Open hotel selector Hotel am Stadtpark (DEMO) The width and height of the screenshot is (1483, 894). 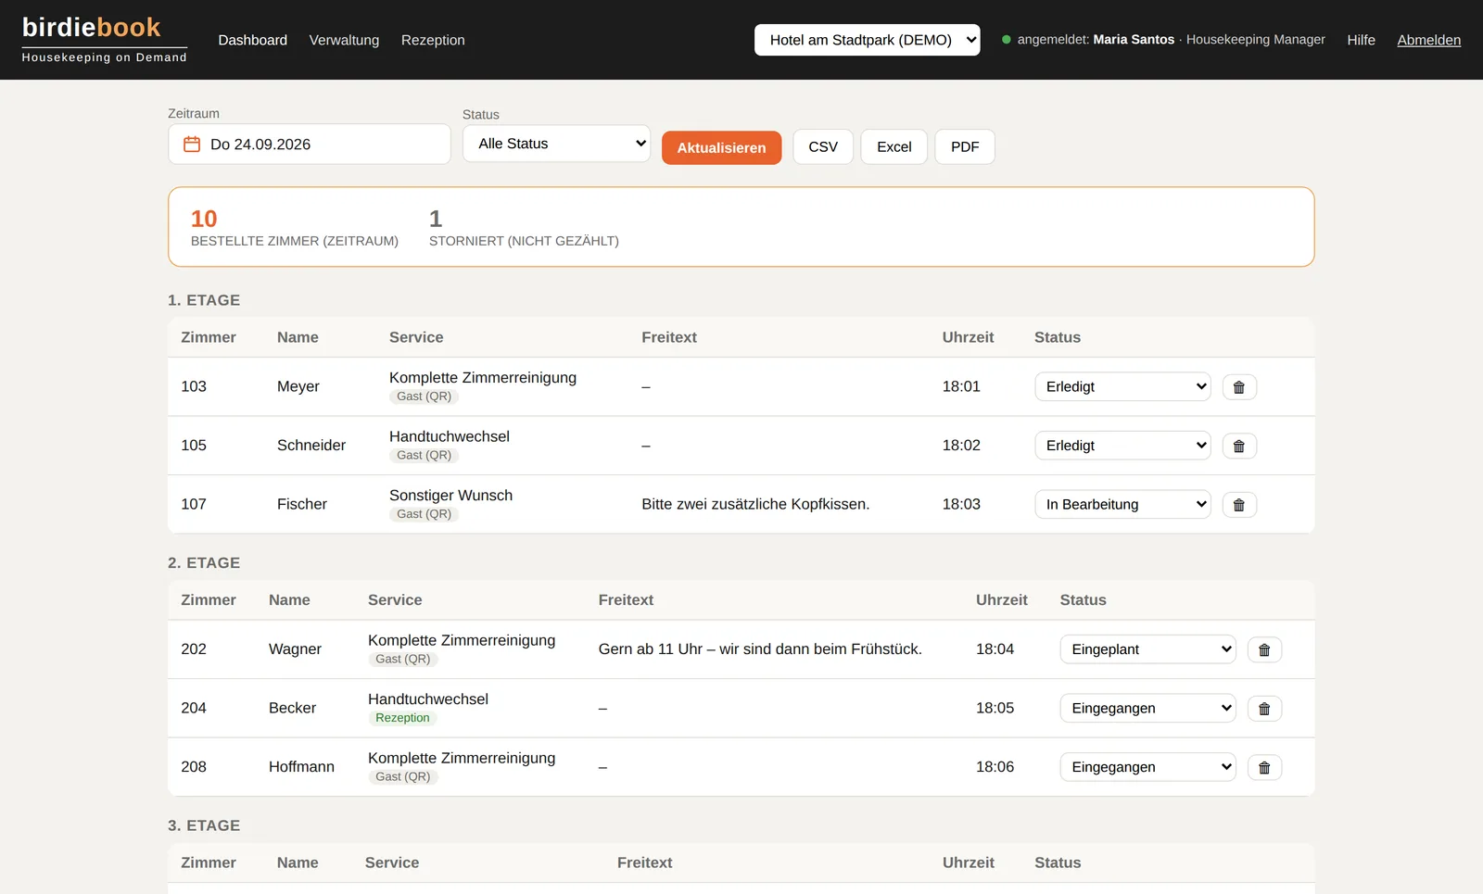click(x=867, y=40)
